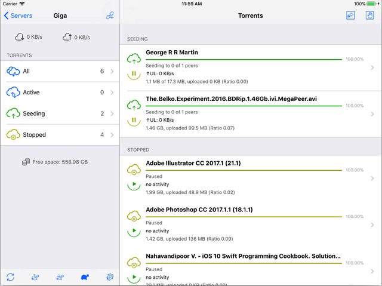Click the All cloud icon
Image resolution: width=382 pixels, height=286 pixels.
[13, 72]
